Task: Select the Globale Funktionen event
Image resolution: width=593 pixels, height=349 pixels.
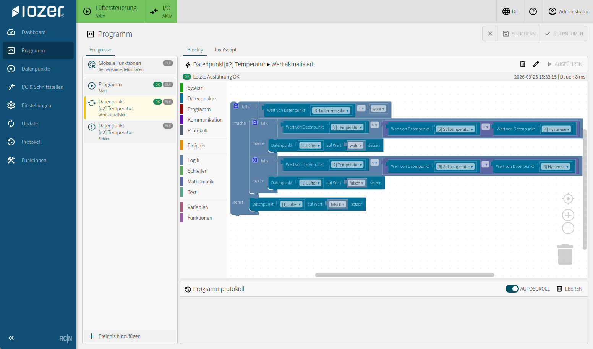Action: (x=130, y=66)
